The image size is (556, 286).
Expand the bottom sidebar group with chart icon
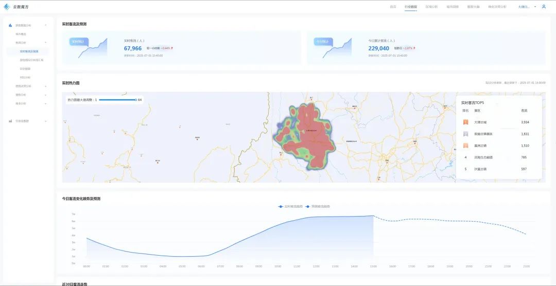point(46,121)
